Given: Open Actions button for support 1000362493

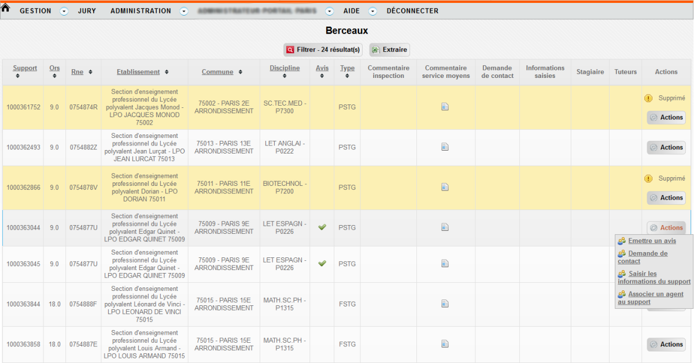Looking at the screenshot, I should pyautogui.click(x=666, y=148).
